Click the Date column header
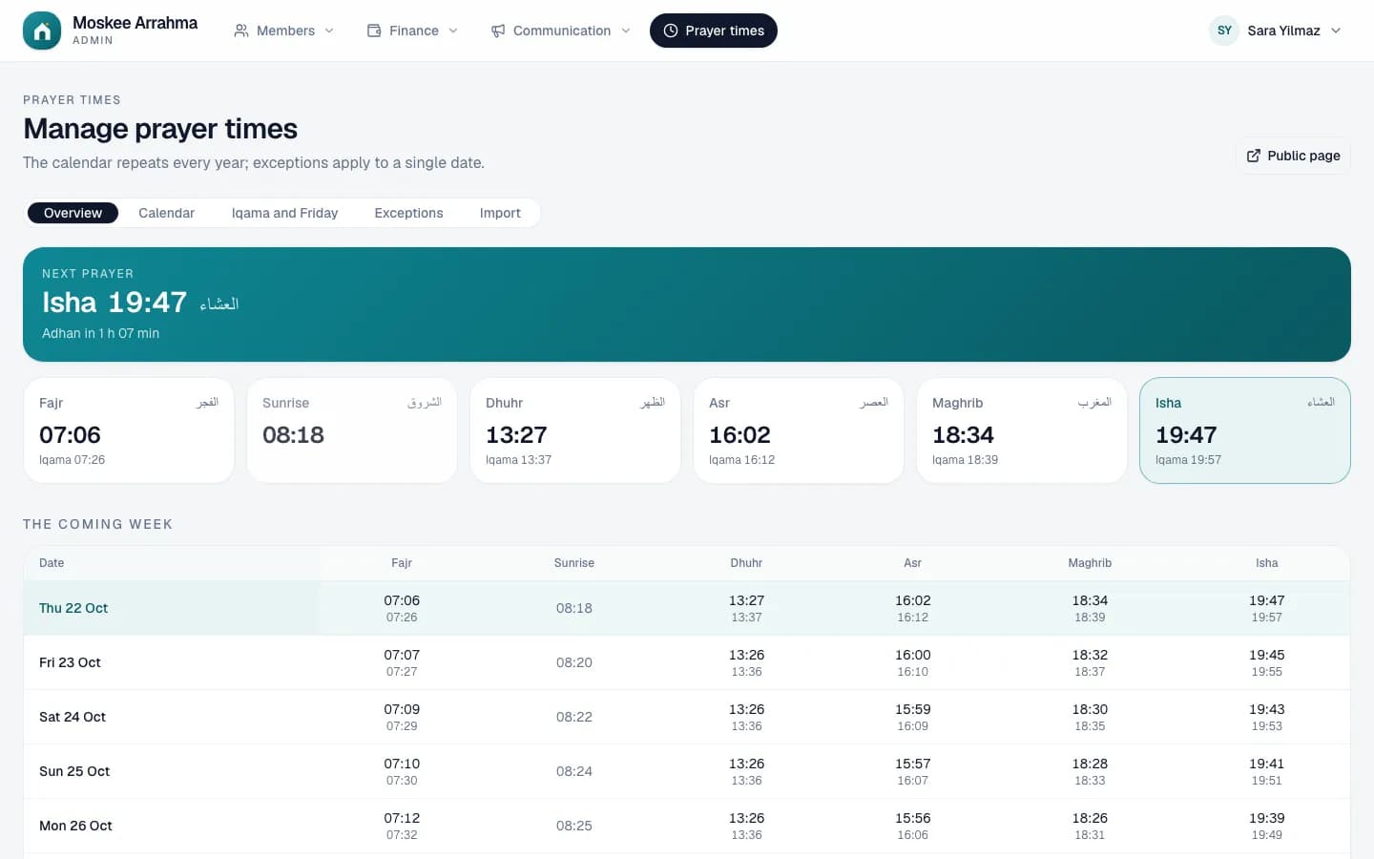 52,563
